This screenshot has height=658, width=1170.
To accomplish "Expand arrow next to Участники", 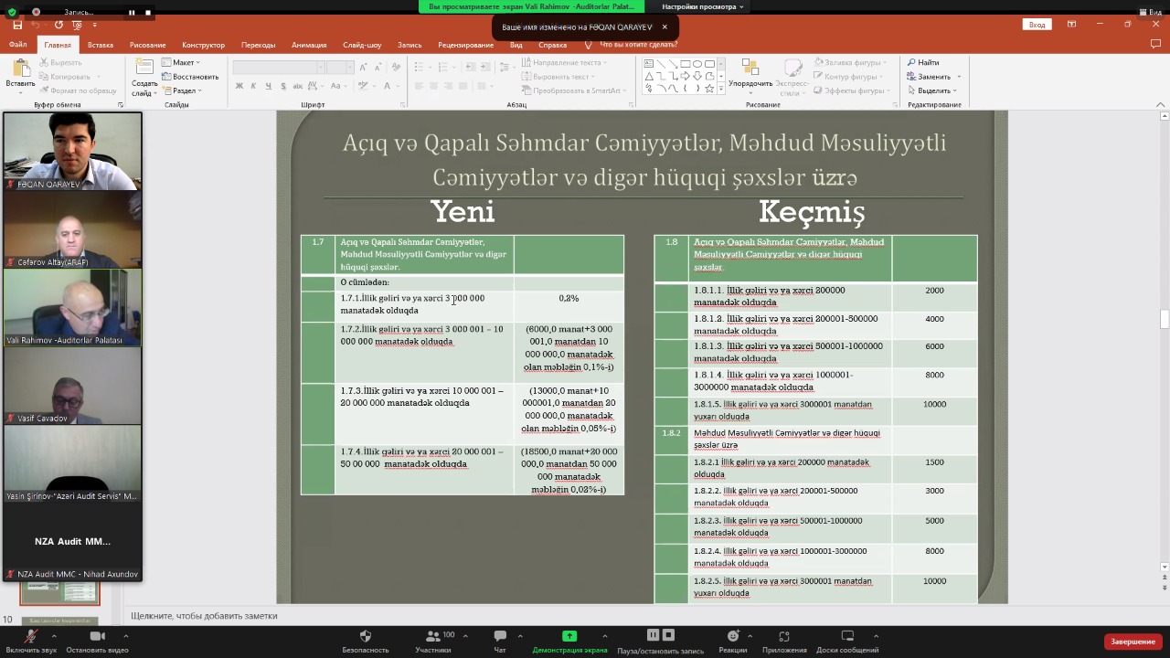I will tap(464, 636).
